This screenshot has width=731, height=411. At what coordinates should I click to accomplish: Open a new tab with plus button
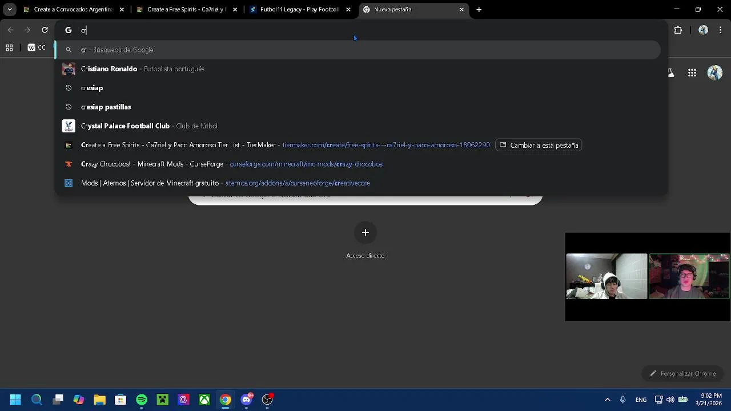click(x=479, y=9)
